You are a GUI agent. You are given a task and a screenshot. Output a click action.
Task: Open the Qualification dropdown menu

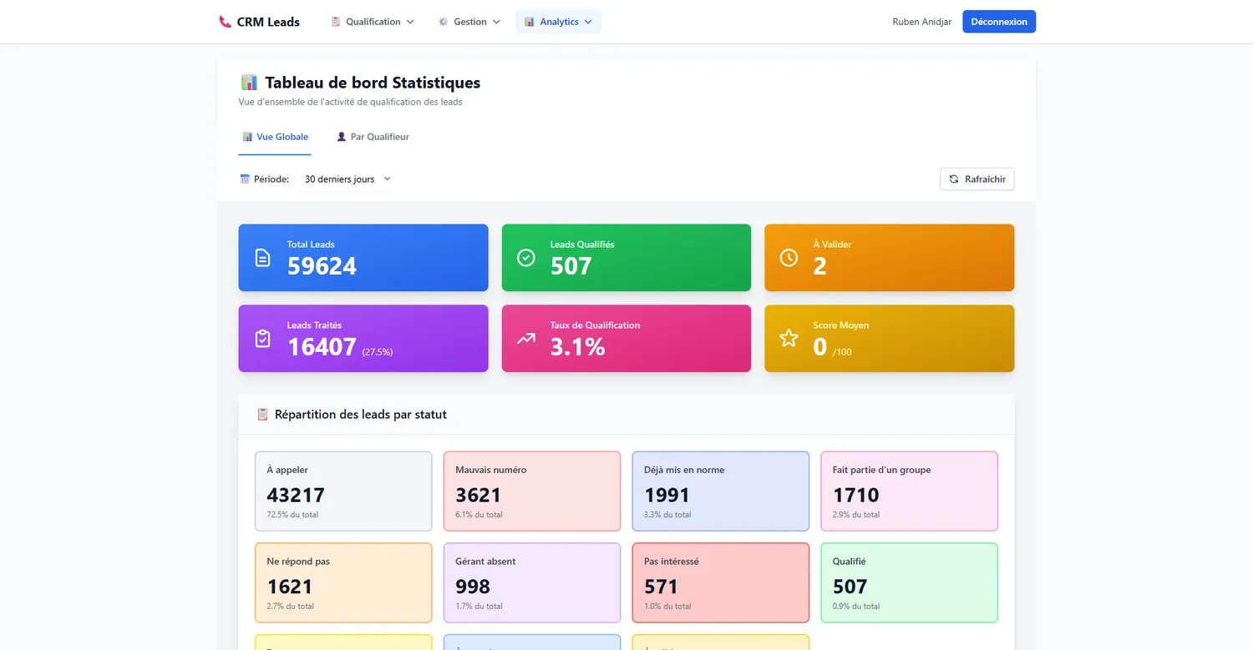click(373, 22)
